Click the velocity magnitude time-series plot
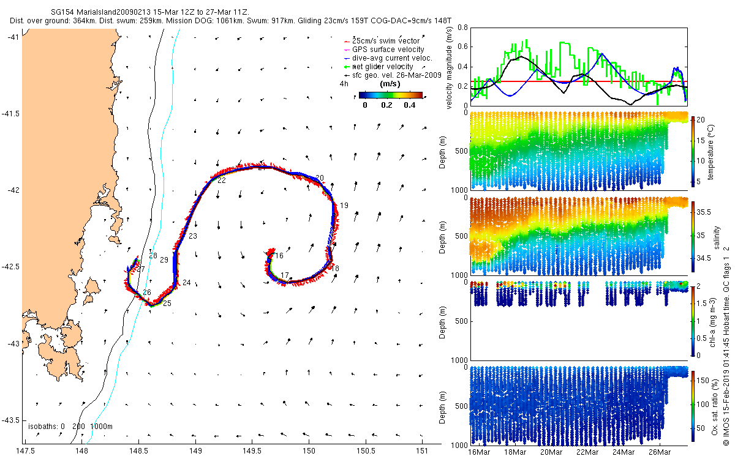The image size is (735, 459). pos(579,66)
